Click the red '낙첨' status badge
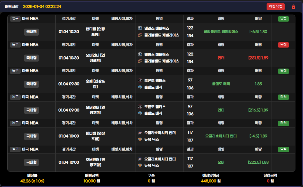The height and width of the screenshot is (187, 303). point(283,45)
